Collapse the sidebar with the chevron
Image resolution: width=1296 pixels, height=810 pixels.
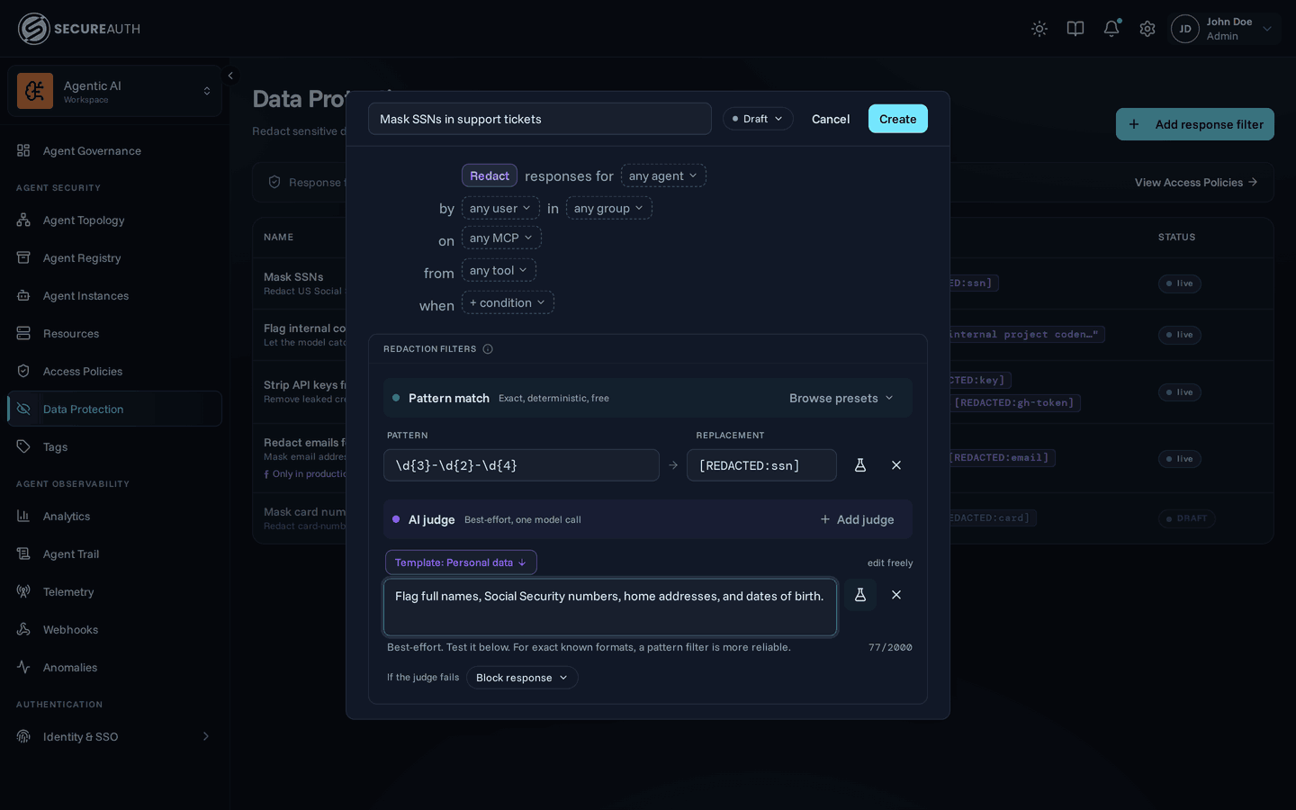click(x=230, y=76)
